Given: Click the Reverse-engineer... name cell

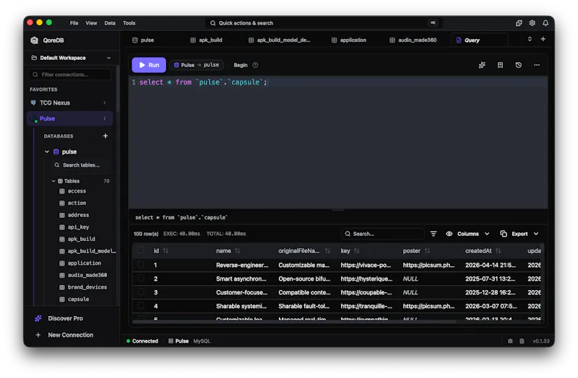Looking at the screenshot, I should 242,265.
